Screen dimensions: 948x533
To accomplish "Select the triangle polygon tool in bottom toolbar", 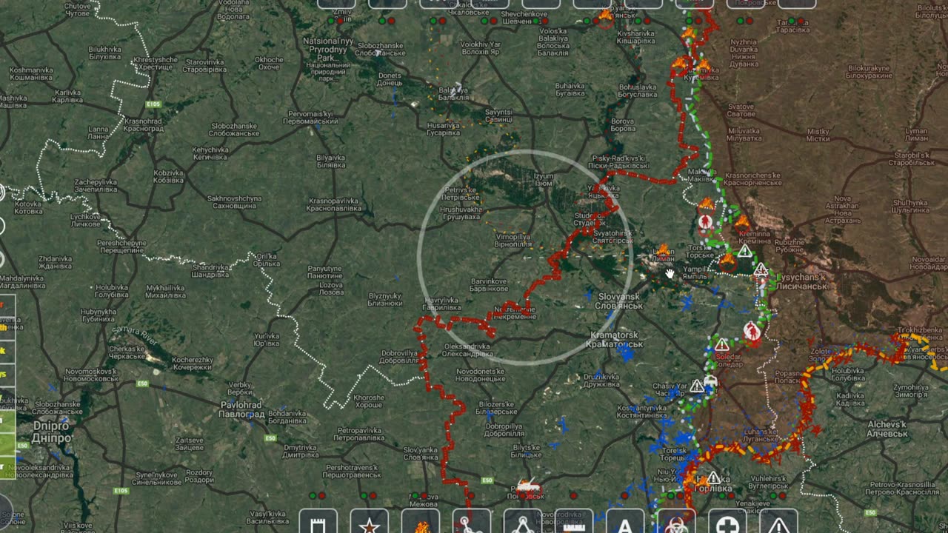I will [x=523, y=522].
